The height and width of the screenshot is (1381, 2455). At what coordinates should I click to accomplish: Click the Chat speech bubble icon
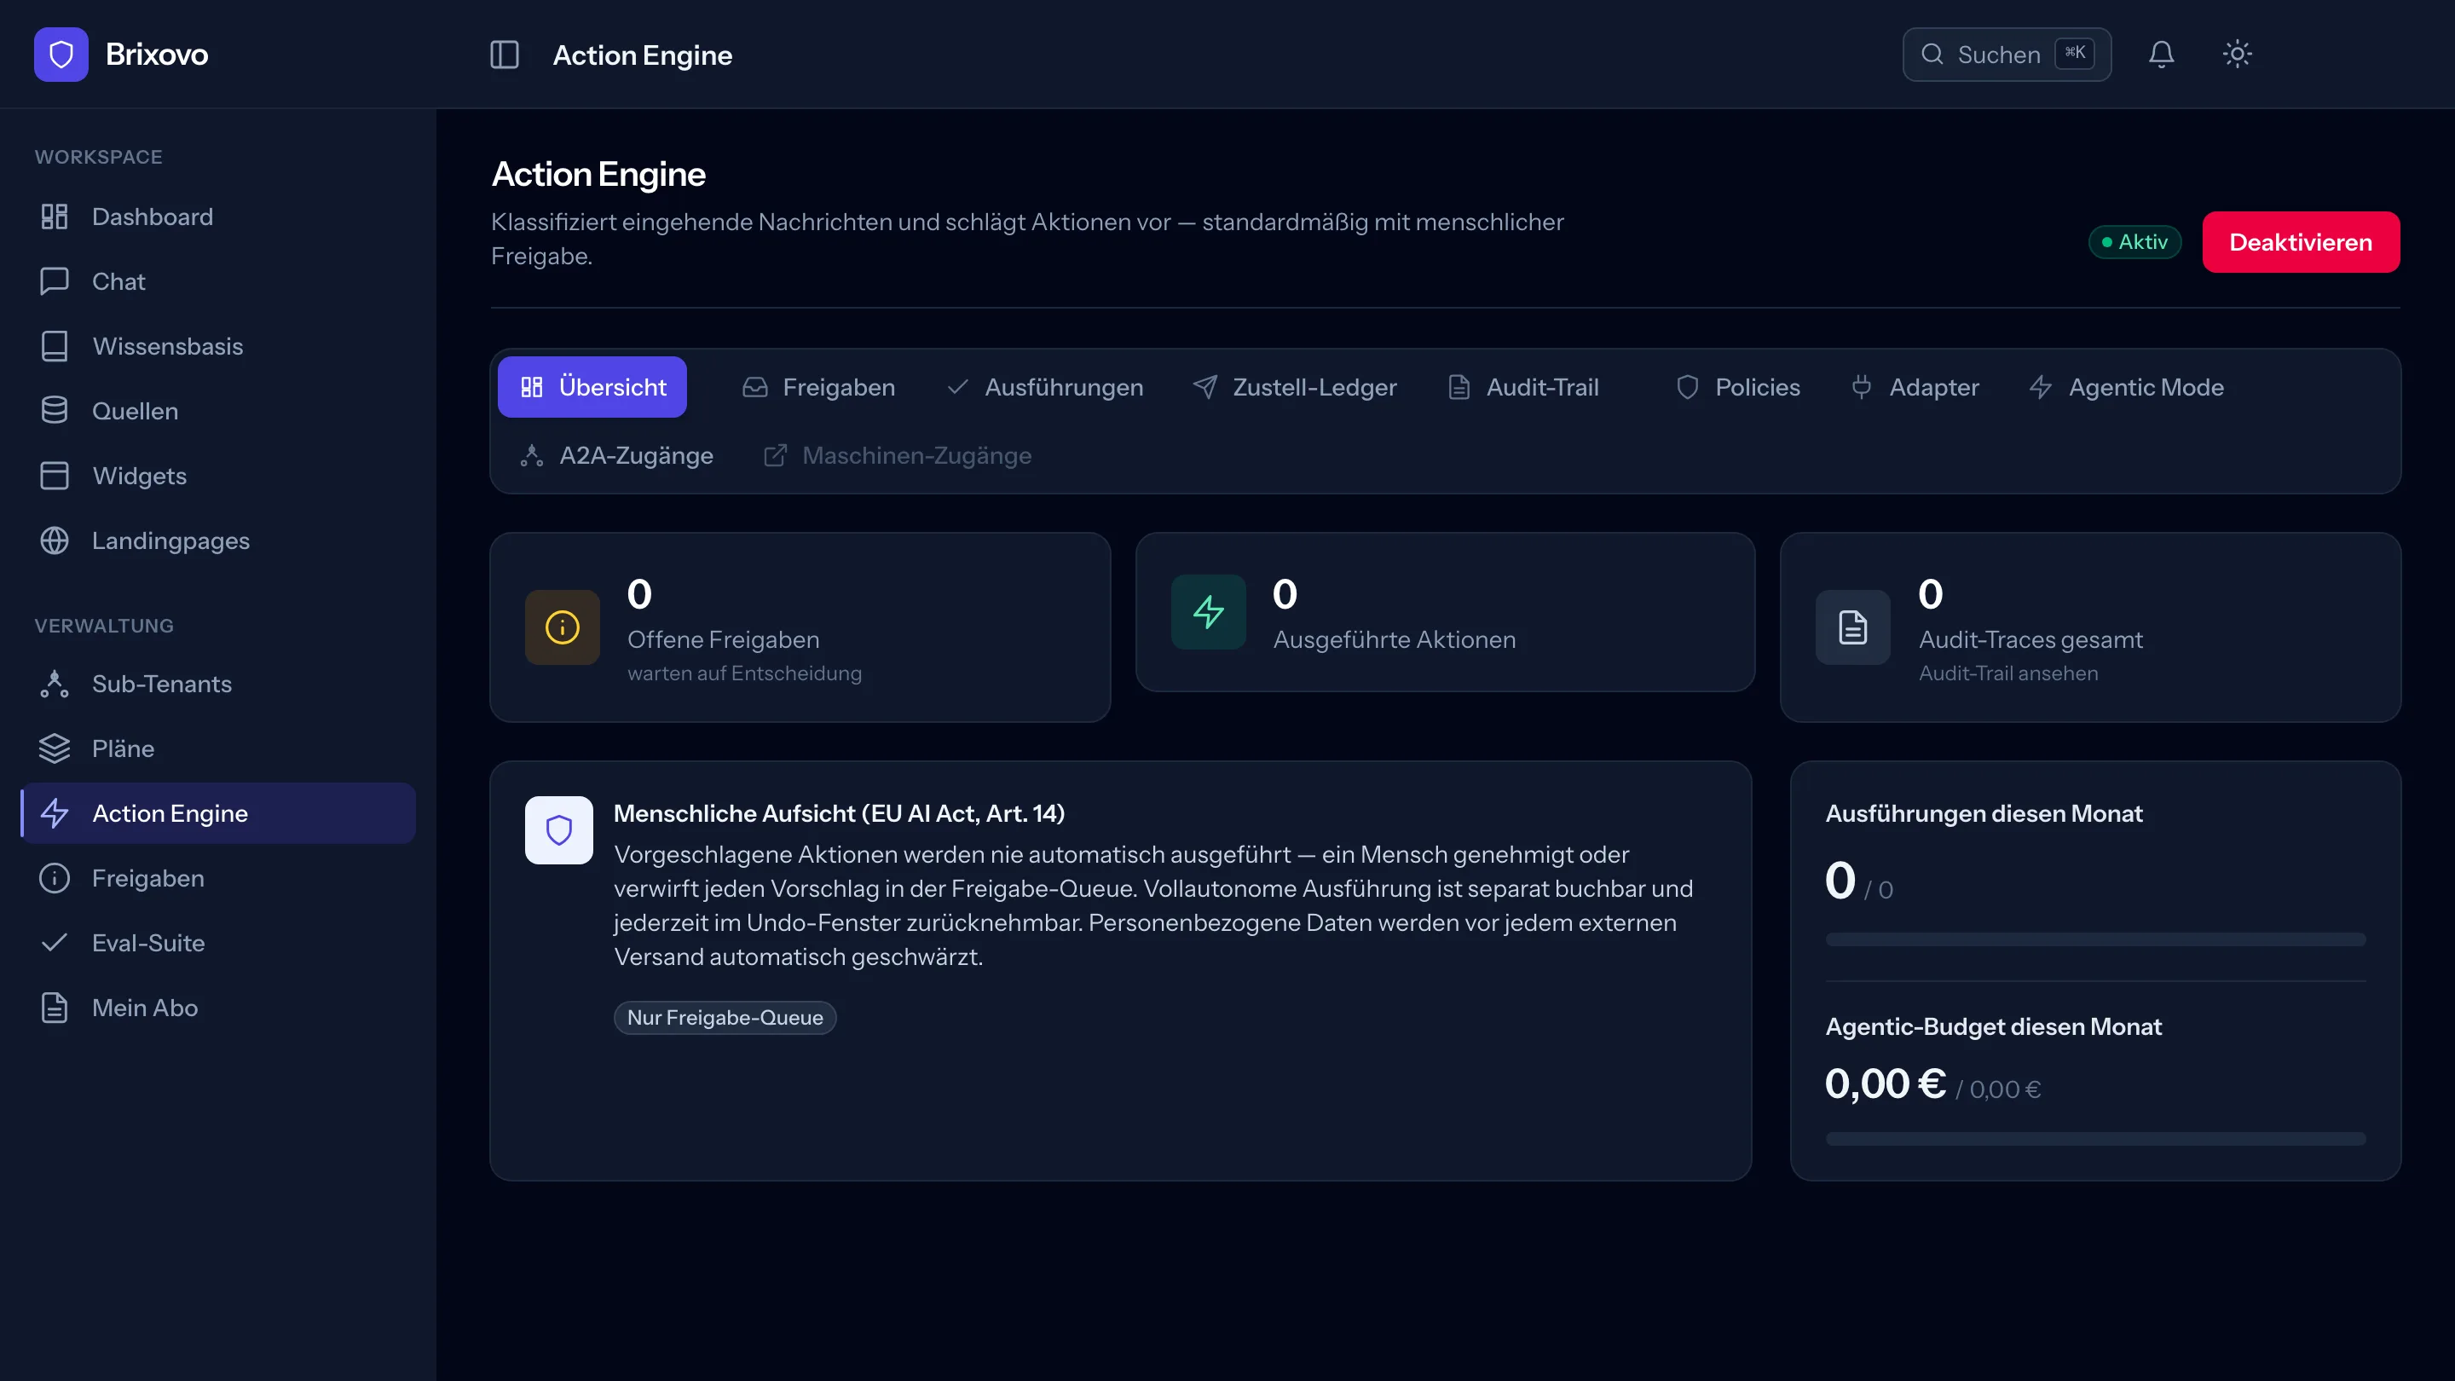tap(55, 281)
